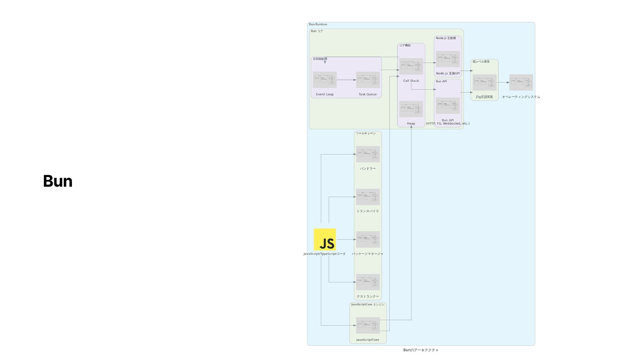
Task: Click the 'Call Stack' text label
Action: 411,81
